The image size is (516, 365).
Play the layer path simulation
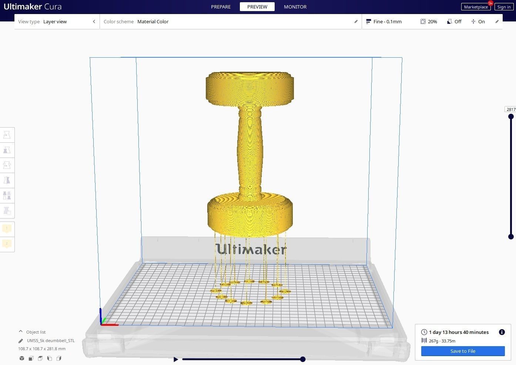click(x=176, y=359)
